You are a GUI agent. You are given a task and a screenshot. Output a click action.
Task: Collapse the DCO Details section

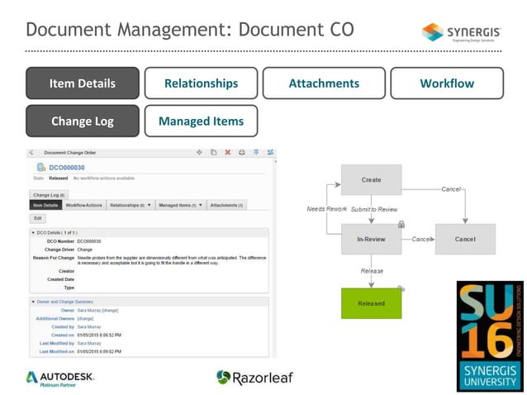(x=33, y=233)
